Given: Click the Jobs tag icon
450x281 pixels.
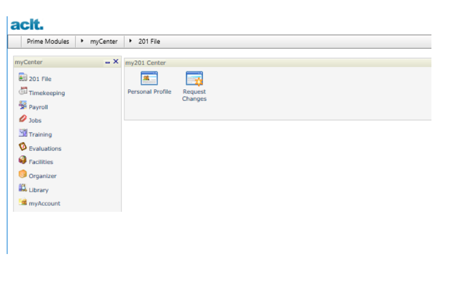Looking at the screenshot, I should (x=22, y=119).
